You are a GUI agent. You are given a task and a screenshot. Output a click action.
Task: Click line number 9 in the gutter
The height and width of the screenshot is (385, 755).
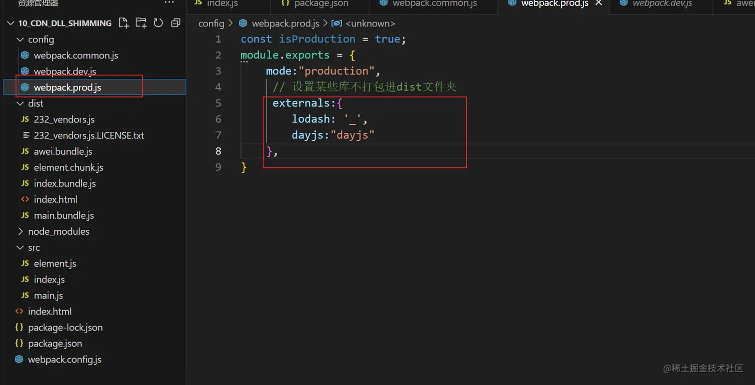tap(218, 167)
